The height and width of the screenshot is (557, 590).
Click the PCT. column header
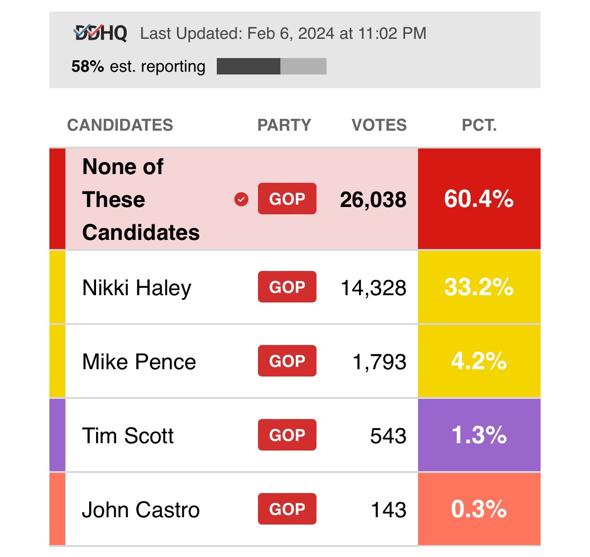click(479, 125)
